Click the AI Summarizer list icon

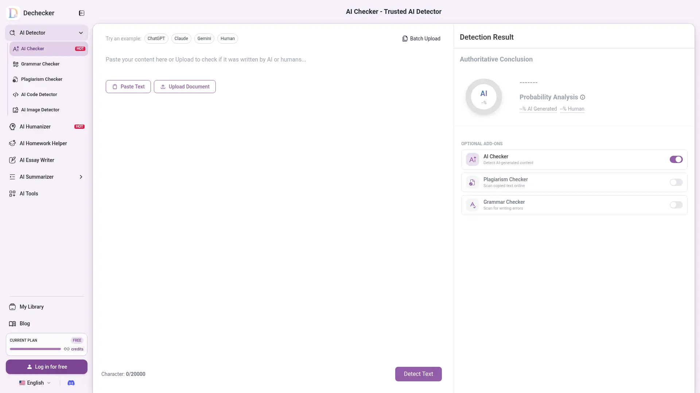pos(12,177)
